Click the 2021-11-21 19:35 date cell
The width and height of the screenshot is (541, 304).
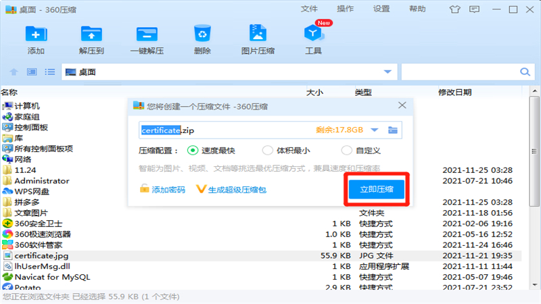(477, 255)
